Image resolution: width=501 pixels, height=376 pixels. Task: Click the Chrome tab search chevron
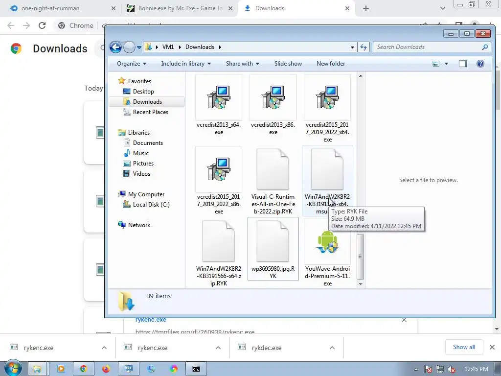(x=442, y=8)
